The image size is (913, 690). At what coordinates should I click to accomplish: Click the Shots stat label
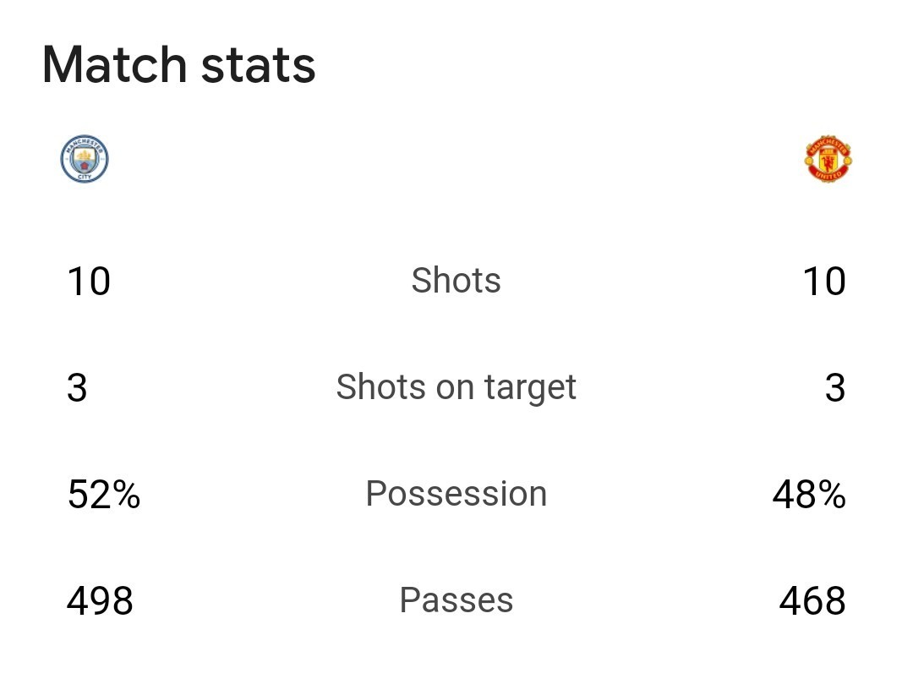(456, 280)
